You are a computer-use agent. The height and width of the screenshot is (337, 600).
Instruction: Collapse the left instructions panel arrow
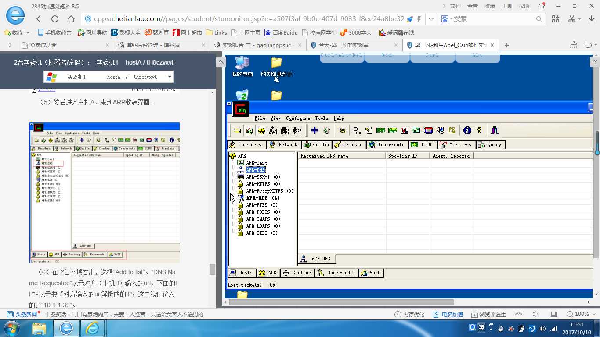coord(221,62)
